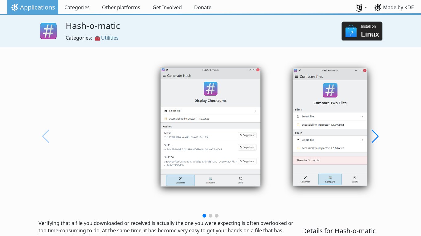This screenshot has width=421, height=236.
Task: Click the hamburger menu beside Generate Hash
Action: (x=164, y=76)
